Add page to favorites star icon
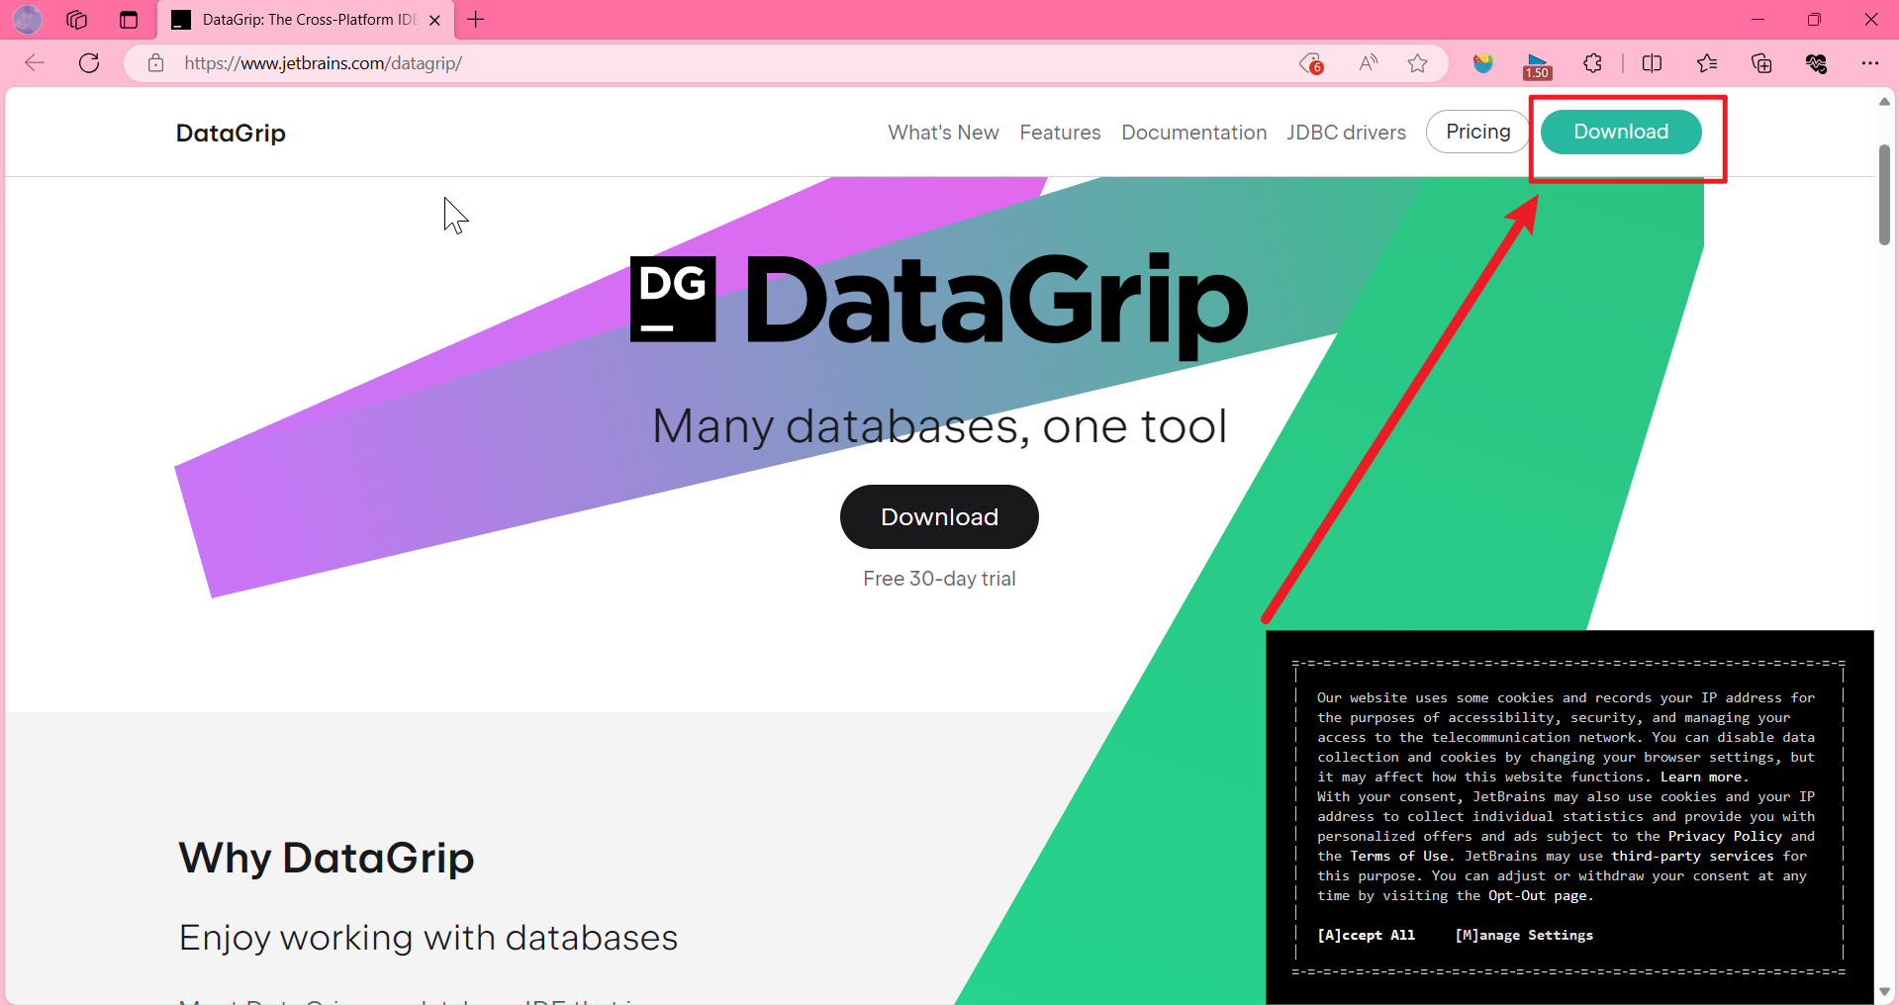Screen dimensions: 1899x1005 1417,63
